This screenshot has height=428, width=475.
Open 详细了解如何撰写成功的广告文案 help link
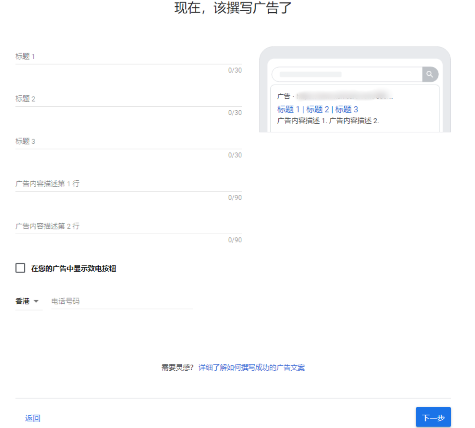pos(251,367)
